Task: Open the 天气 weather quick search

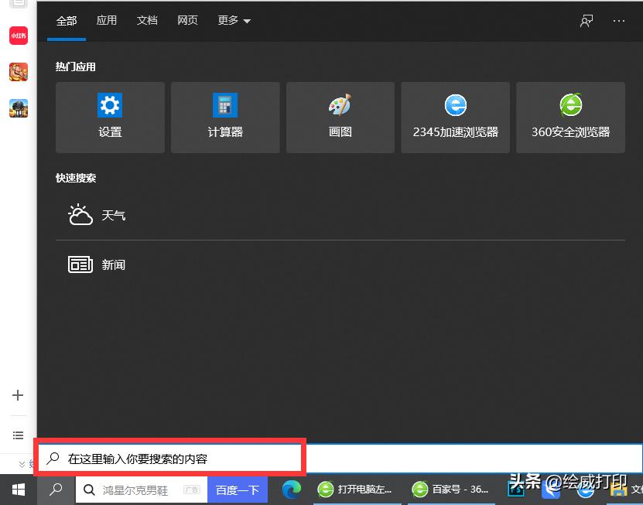Action: [x=114, y=214]
